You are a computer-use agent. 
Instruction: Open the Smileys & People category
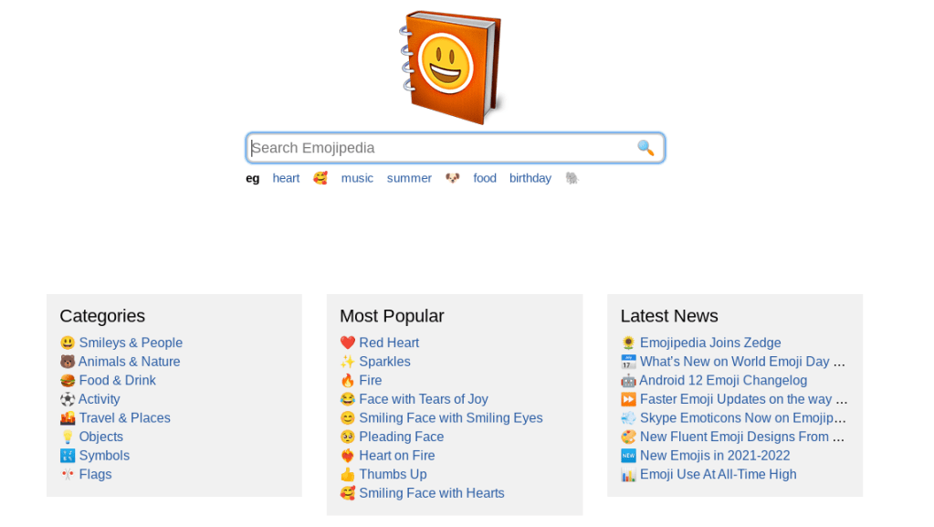131,343
